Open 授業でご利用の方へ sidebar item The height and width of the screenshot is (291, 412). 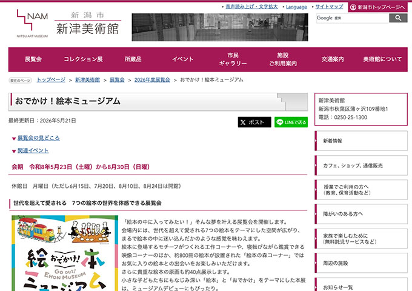(361, 190)
